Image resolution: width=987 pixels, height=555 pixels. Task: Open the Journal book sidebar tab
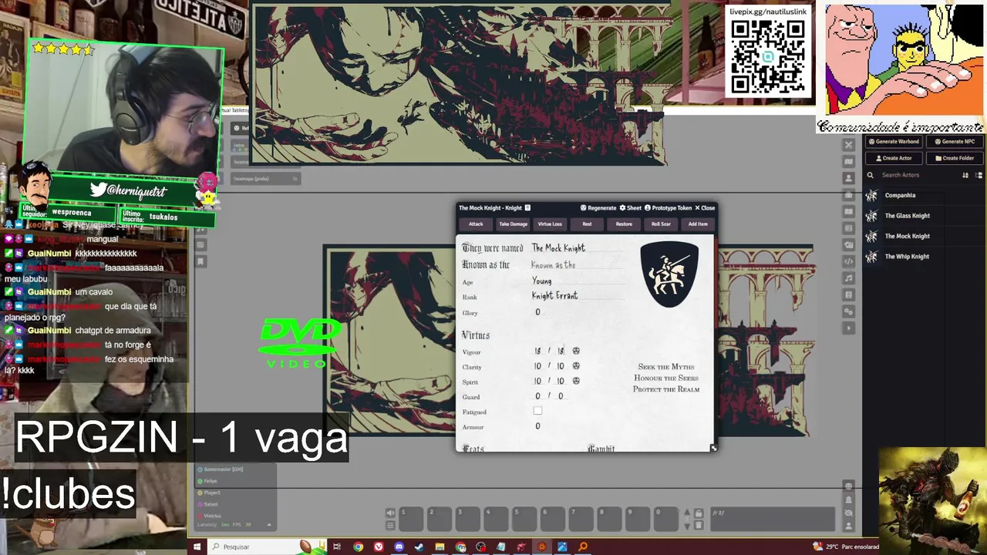(x=849, y=212)
